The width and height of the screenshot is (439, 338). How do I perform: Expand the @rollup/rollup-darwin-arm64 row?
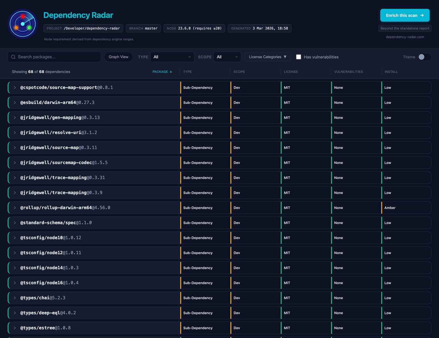[x=14, y=207]
